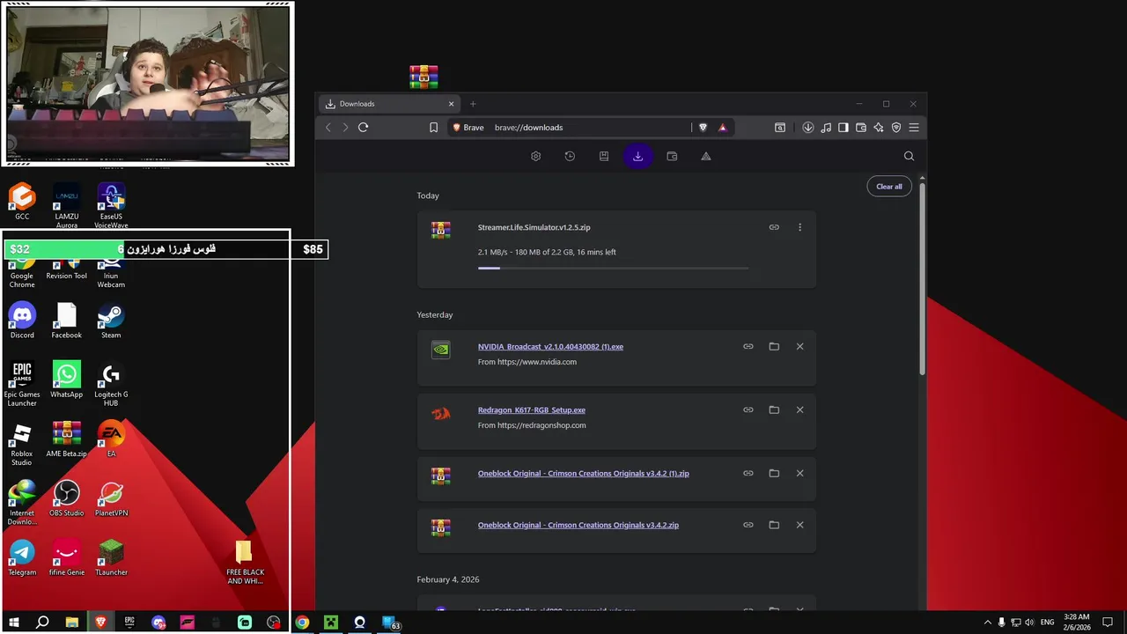Go back with the browser back arrow

click(328, 128)
